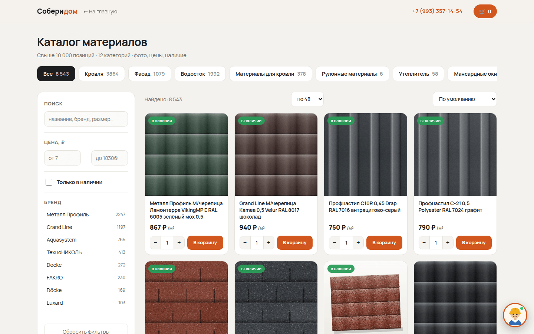This screenshot has height=334, width=534.
Task: Open the dark gray shingle product image
Action: click(x=276, y=298)
